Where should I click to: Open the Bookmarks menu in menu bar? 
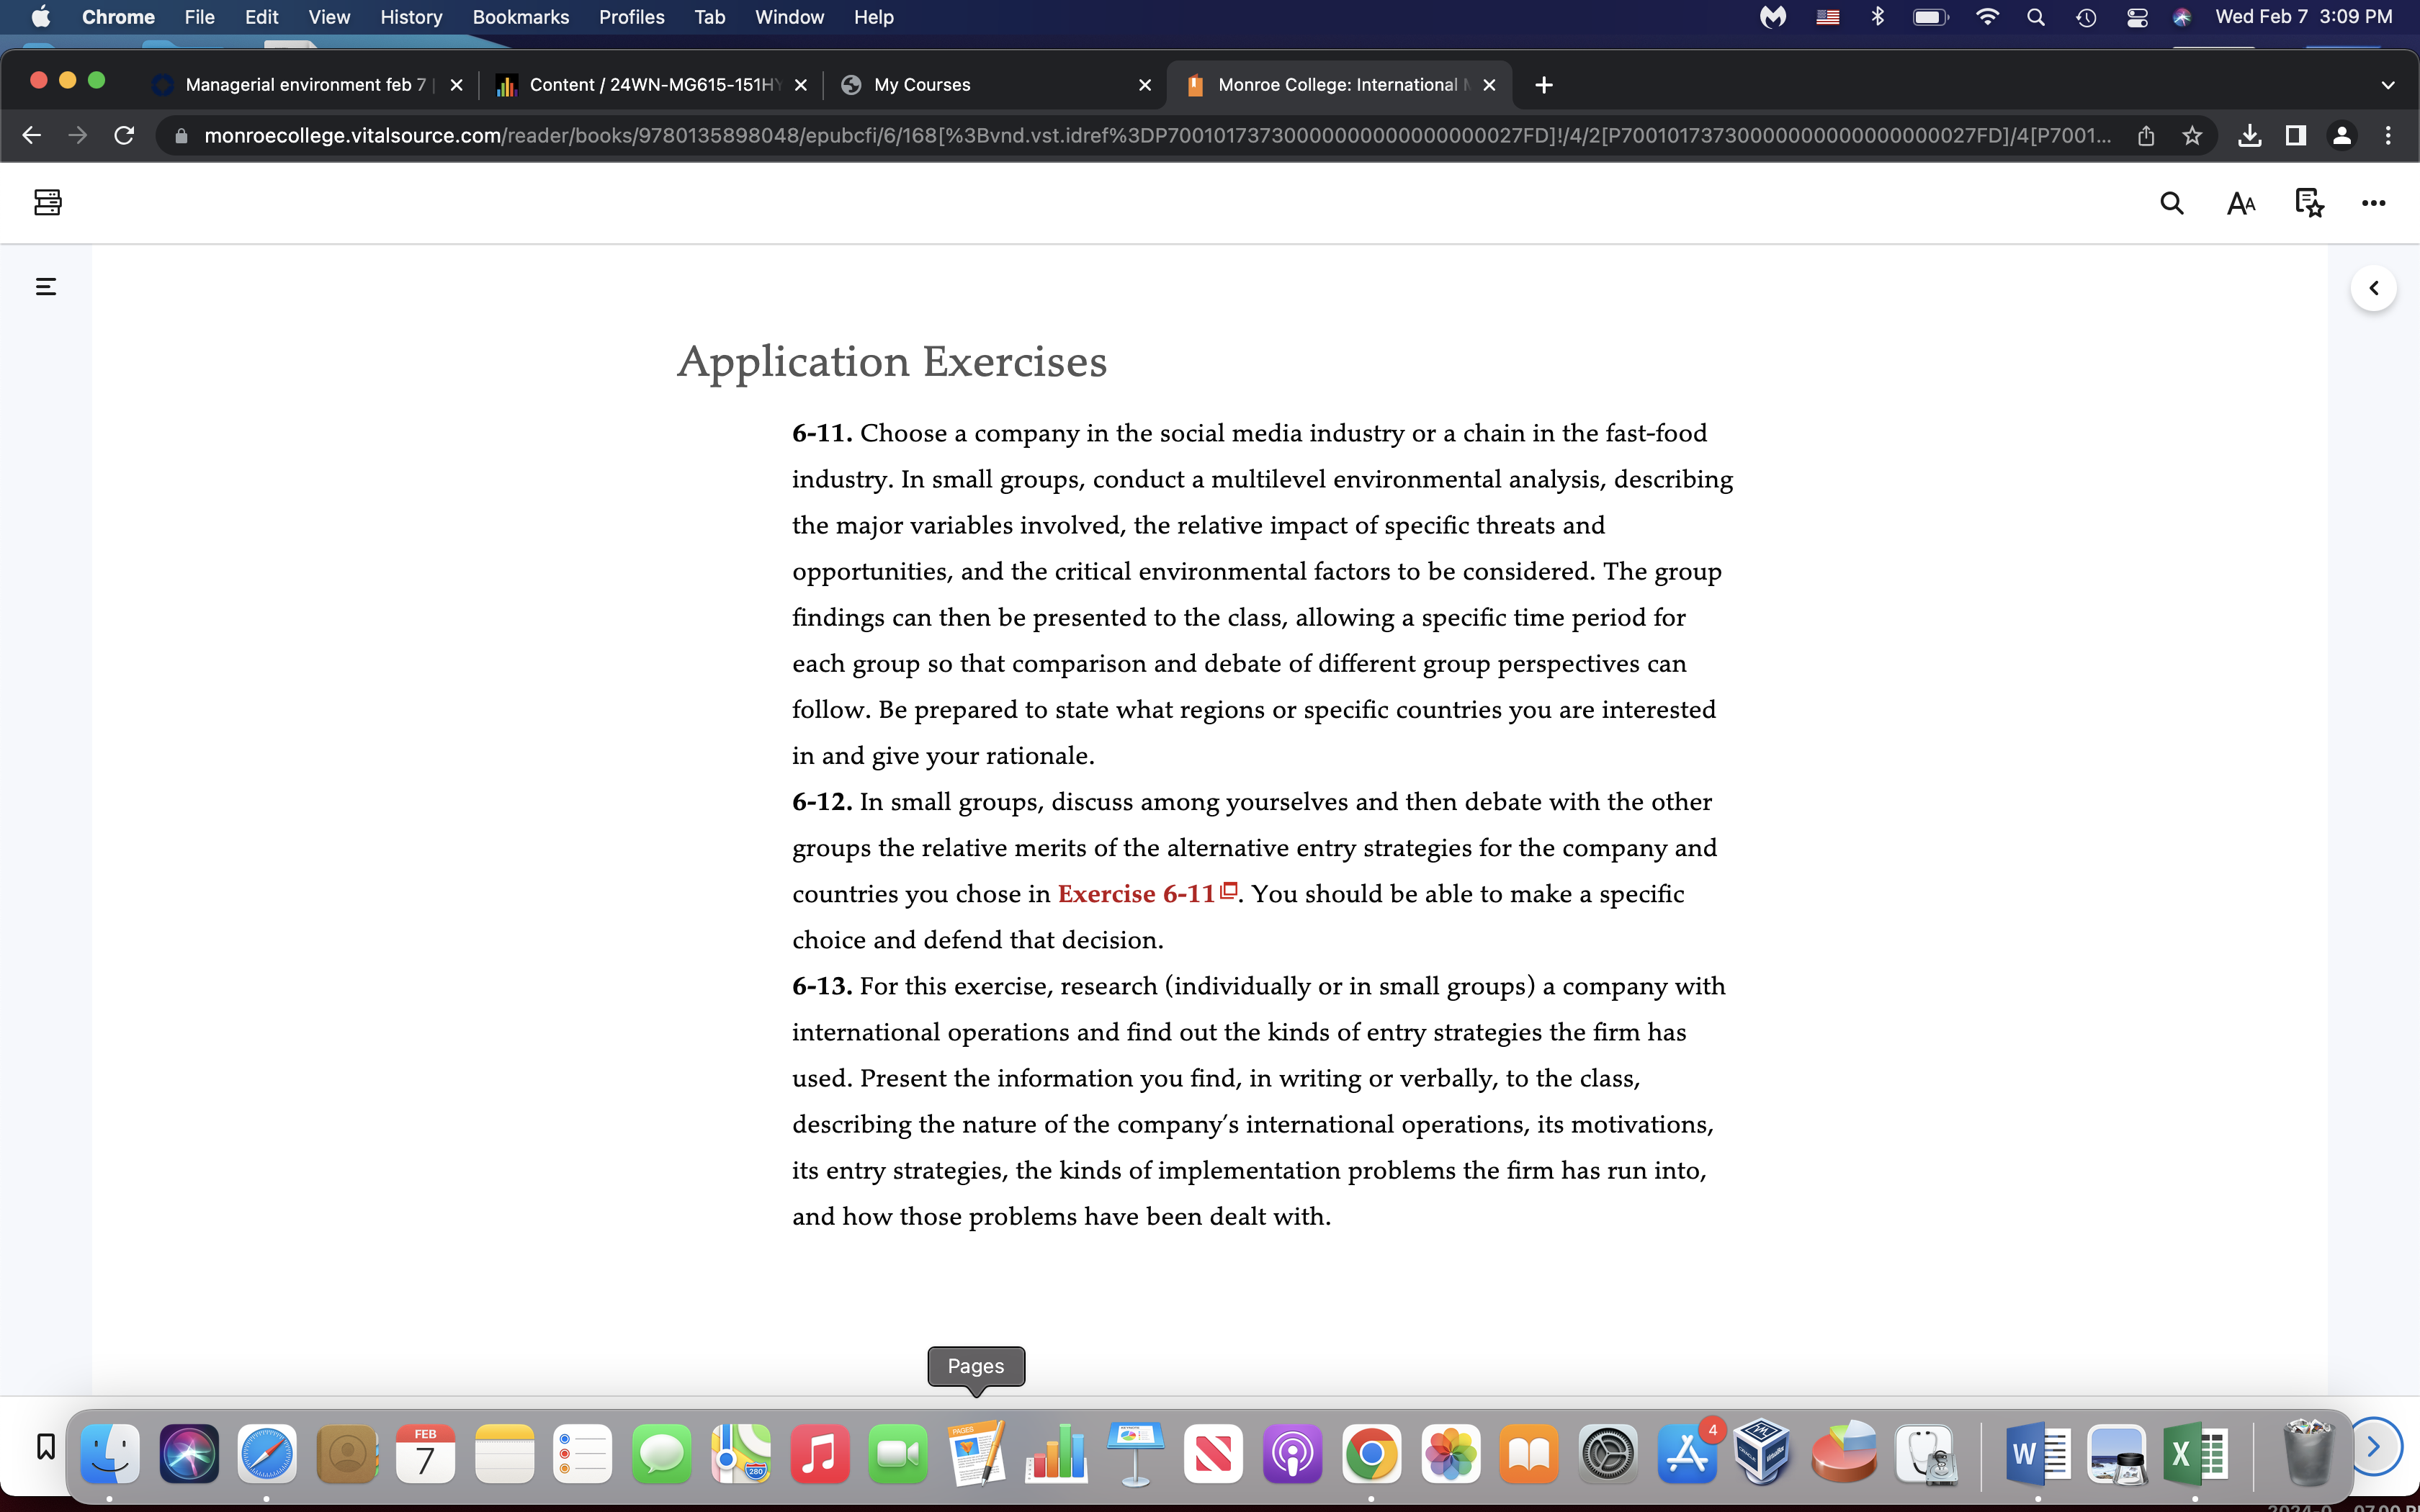520,17
